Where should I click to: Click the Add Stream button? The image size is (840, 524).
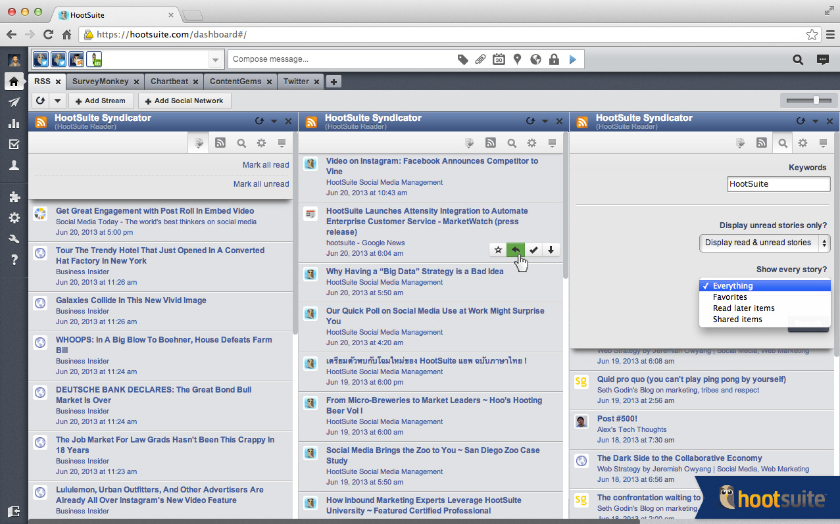click(x=101, y=101)
